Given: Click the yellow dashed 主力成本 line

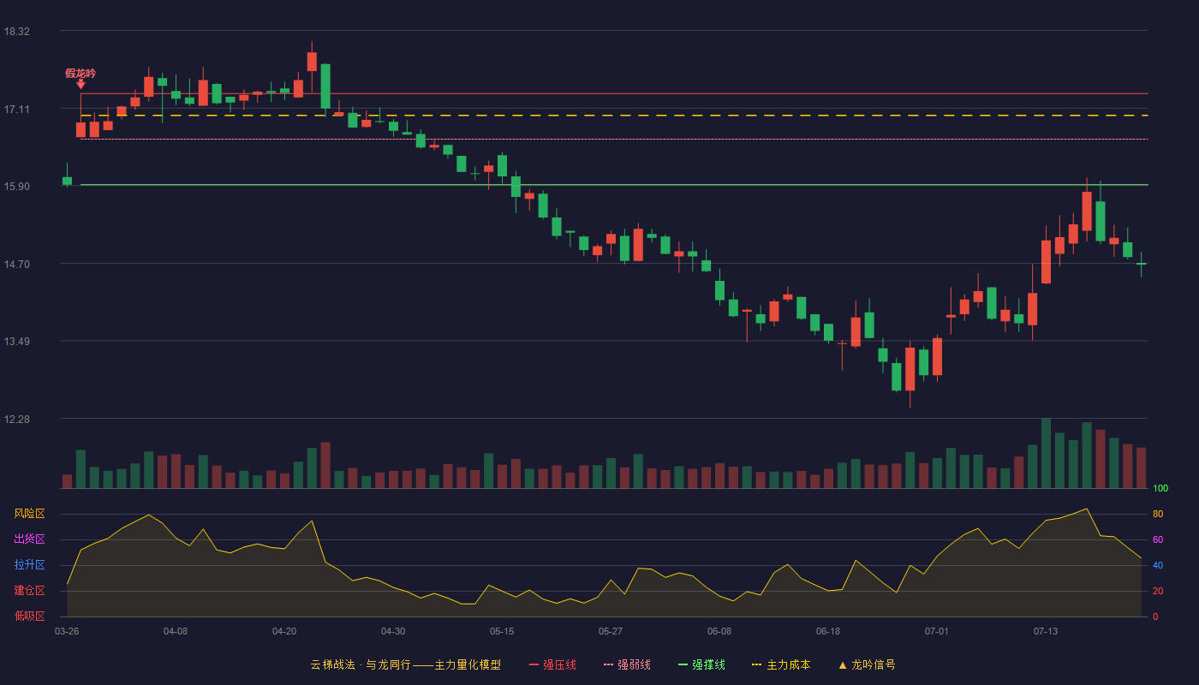Looking at the screenshot, I should pyautogui.click(x=614, y=115).
